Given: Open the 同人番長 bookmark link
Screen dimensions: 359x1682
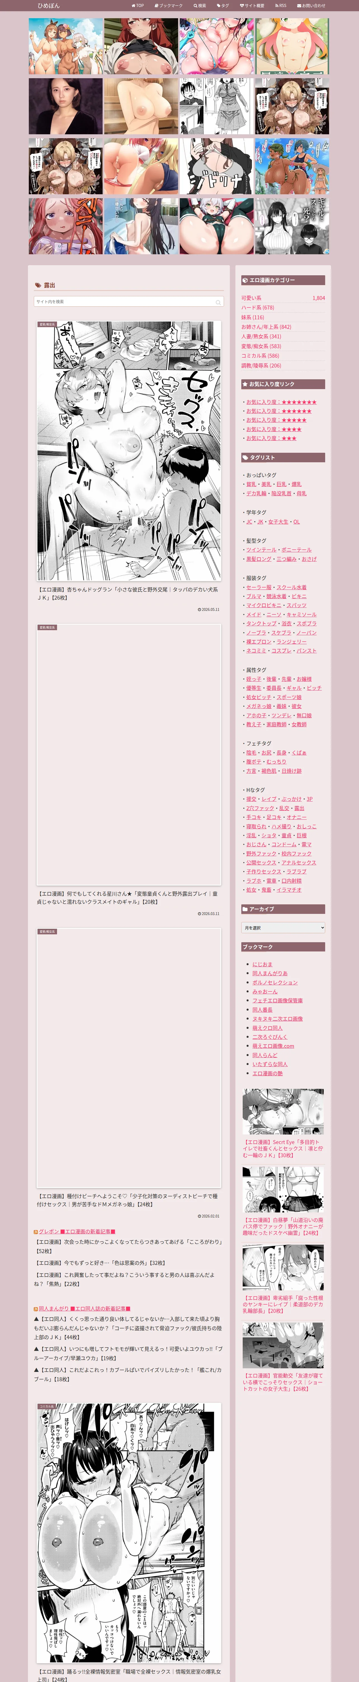Looking at the screenshot, I should pyautogui.click(x=263, y=1010).
